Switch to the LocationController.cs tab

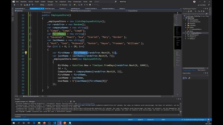[91, 8]
